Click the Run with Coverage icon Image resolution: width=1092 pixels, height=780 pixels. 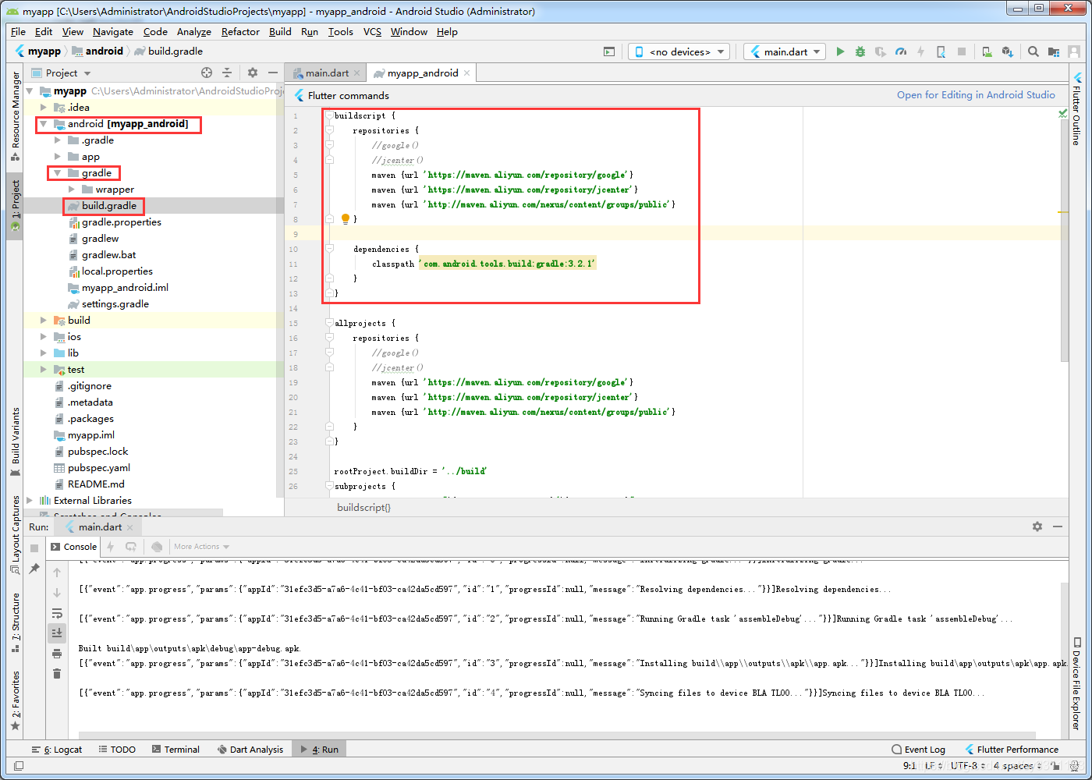click(881, 51)
